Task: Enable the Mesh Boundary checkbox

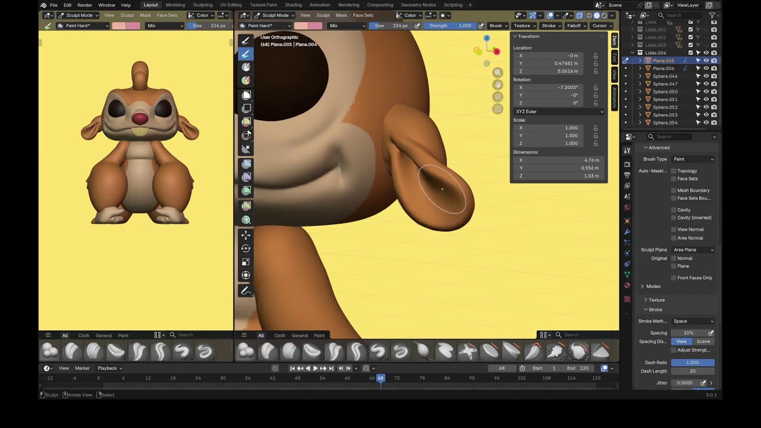Action: [x=674, y=190]
